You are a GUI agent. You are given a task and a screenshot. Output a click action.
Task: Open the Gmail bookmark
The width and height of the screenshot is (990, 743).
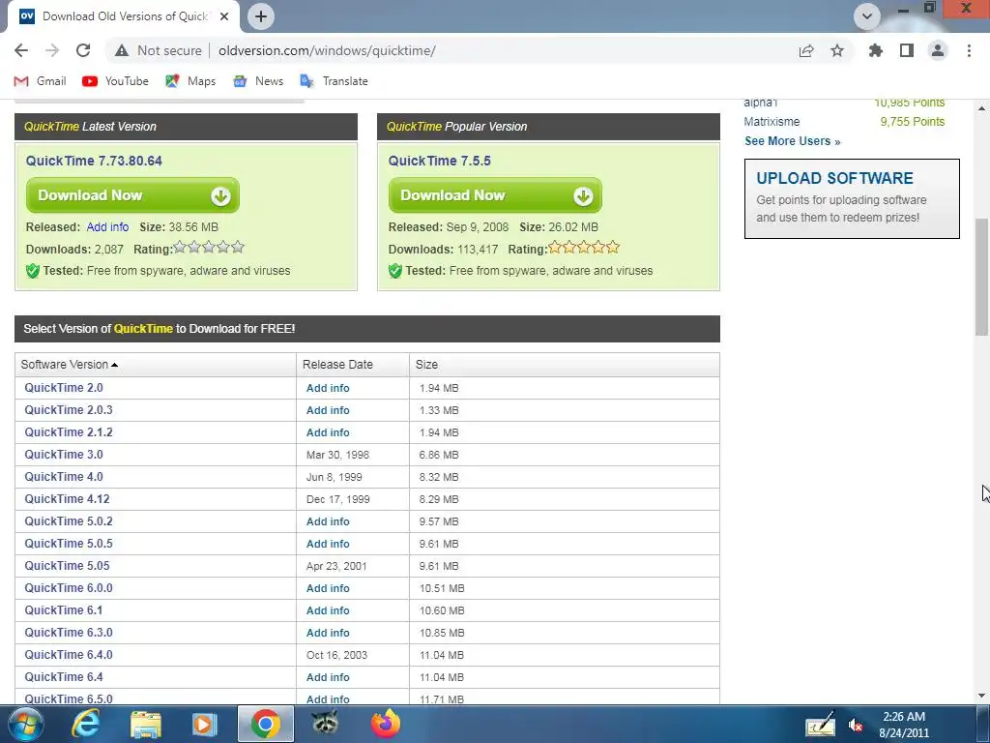pos(40,81)
